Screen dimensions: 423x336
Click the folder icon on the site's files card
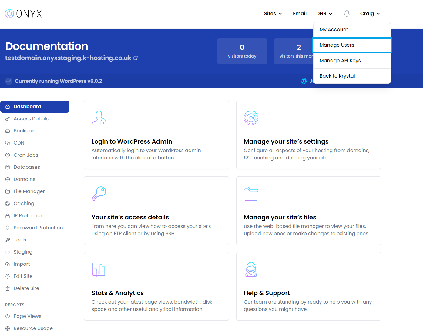[251, 194]
